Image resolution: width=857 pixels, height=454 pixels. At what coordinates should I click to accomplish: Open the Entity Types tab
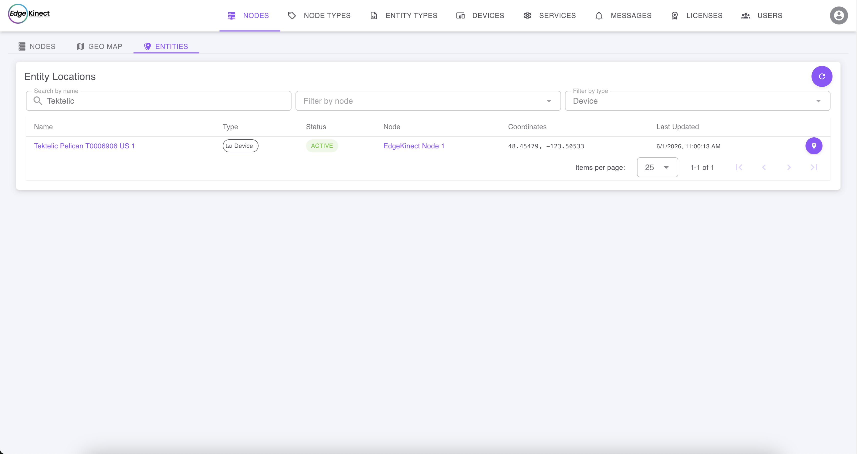click(404, 16)
